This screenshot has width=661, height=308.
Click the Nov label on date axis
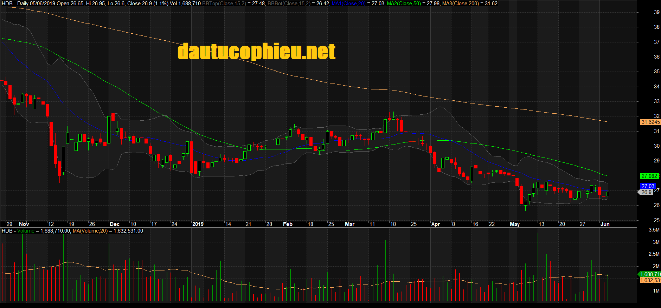click(24, 224)
